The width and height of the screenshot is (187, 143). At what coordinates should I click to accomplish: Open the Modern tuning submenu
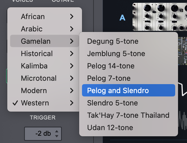(44, 91)
